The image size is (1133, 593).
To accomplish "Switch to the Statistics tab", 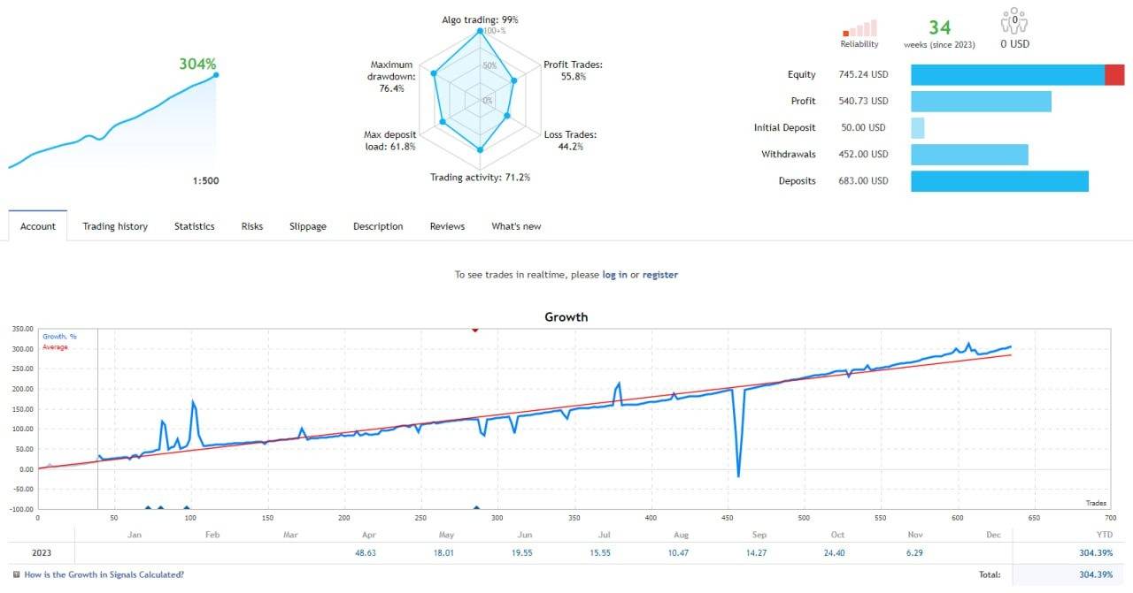I will point(194,226).
